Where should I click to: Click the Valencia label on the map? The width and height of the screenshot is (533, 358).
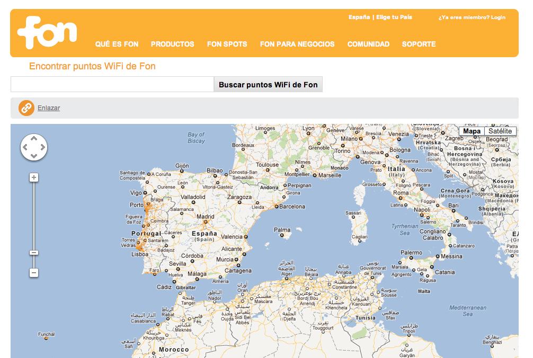click(x=232, y=237)
